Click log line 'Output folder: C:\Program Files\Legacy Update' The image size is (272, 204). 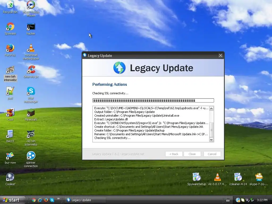[x=125, y=112]
